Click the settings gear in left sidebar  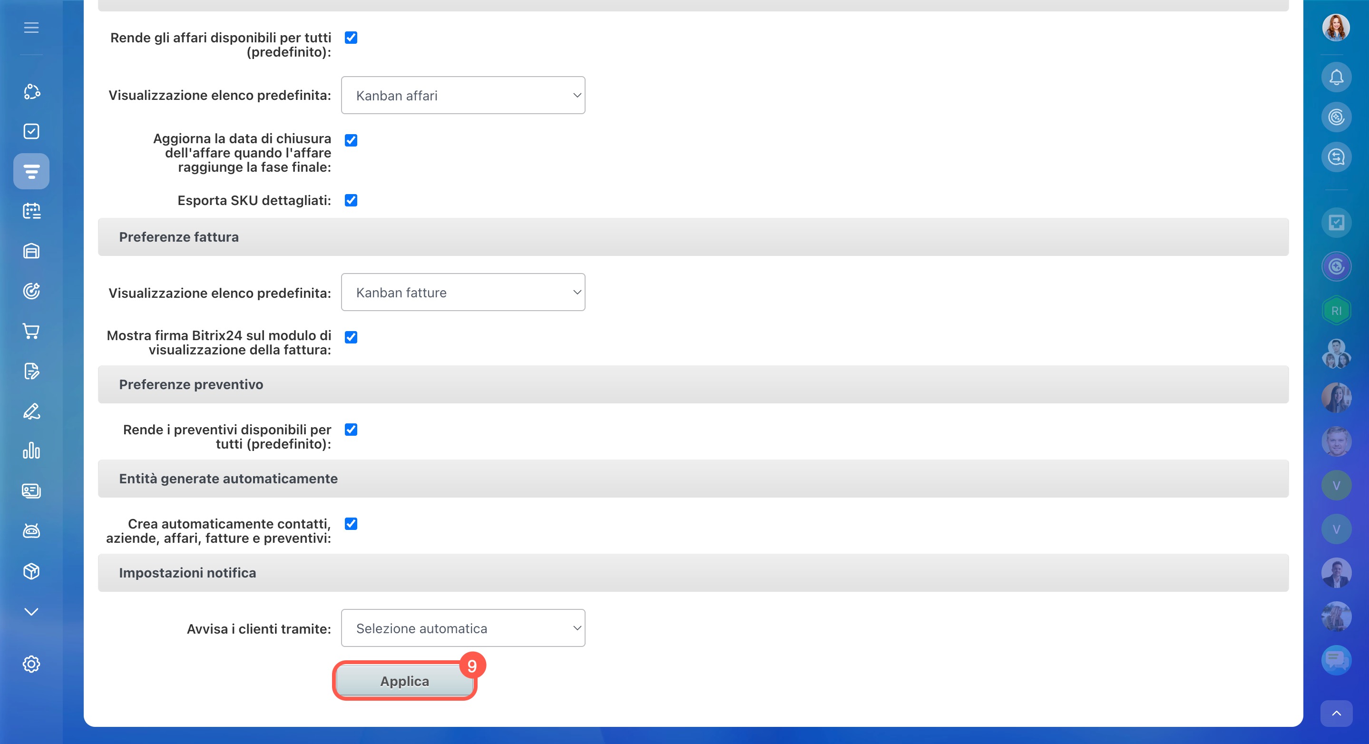(31, 664)
